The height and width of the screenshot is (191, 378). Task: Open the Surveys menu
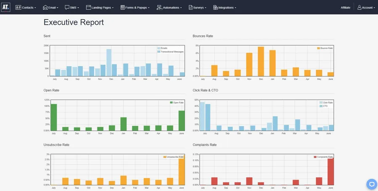click(x=197, y=8)
